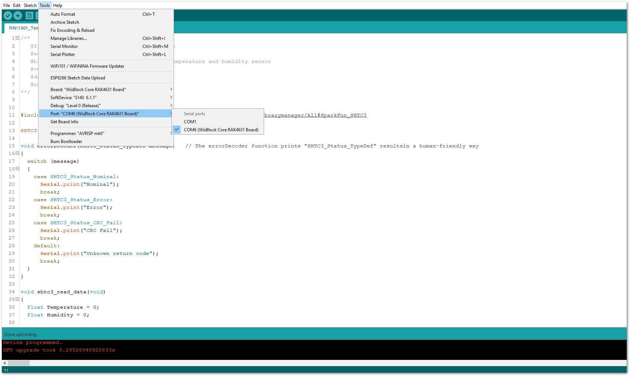Open the Port COM6 submenu
The width and height of the screenshot is (630, 376).
106,114
